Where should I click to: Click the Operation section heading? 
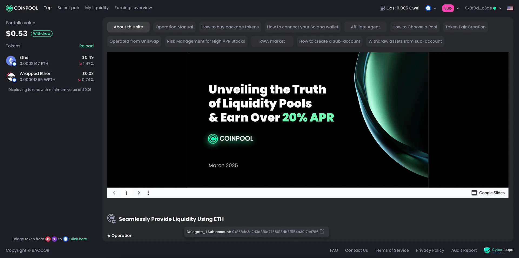point(120,235)
